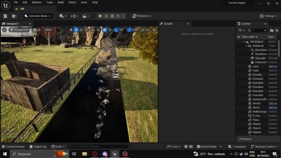Viewport: 281px width, 158px height.
Task: Activate the translate move tool
Action: (76, 30)
